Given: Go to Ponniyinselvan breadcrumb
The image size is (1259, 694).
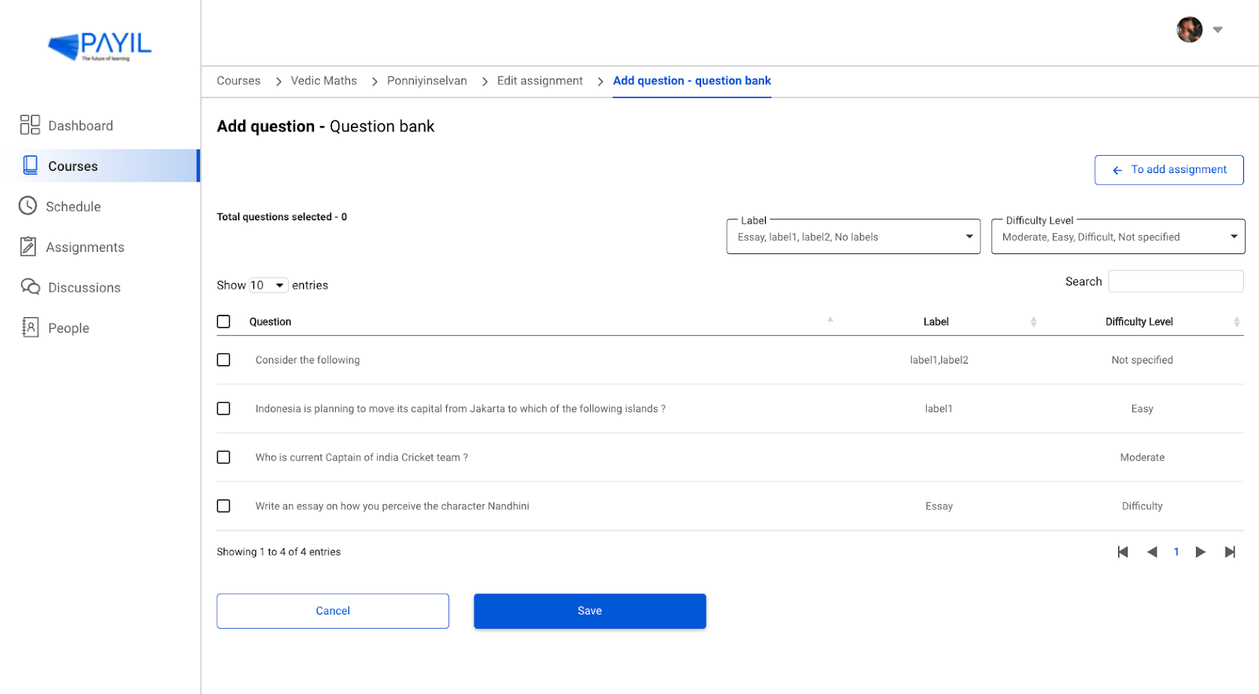Looking at the screenshot, I should pyautogui.click(x=426, y=80).
